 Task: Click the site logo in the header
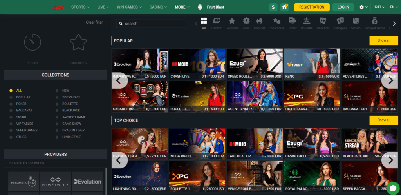[59, 7]
